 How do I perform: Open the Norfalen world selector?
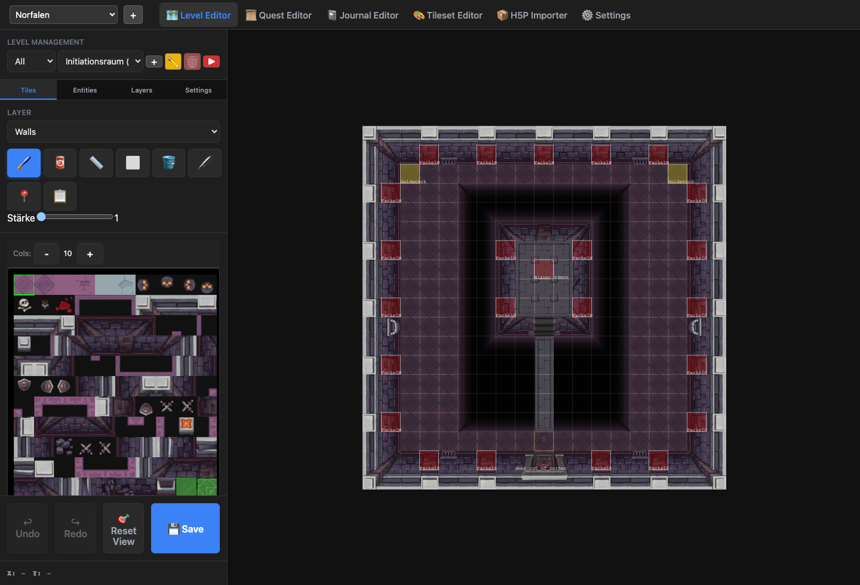point(63,14)
